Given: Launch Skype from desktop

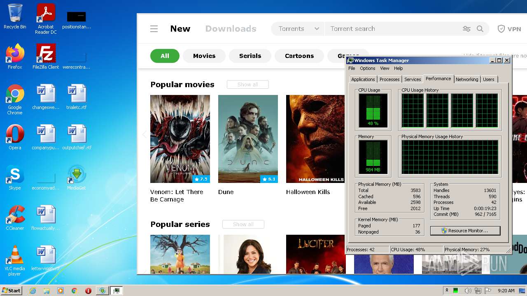Looking at the screenshot, I should (15, 178).
